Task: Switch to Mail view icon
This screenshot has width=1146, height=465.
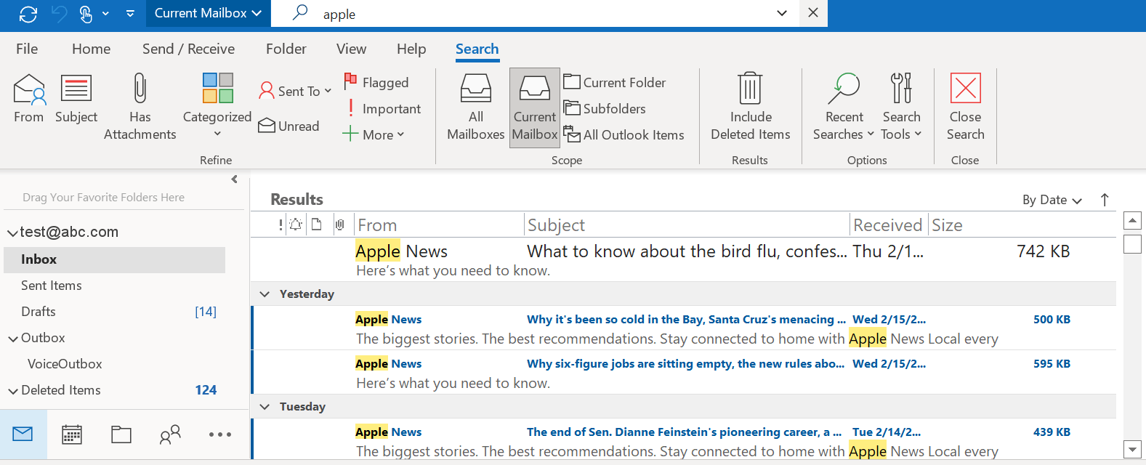Action: point(23,434)
